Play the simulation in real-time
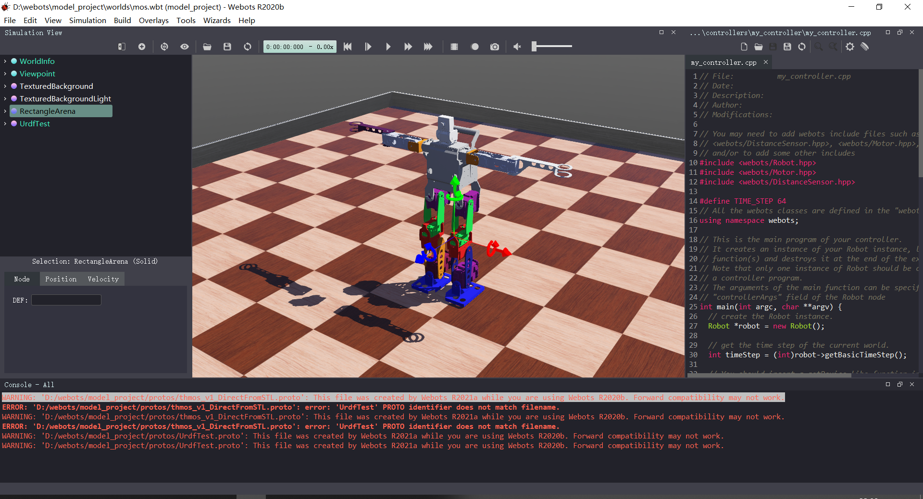 click(x=388, y=47)
